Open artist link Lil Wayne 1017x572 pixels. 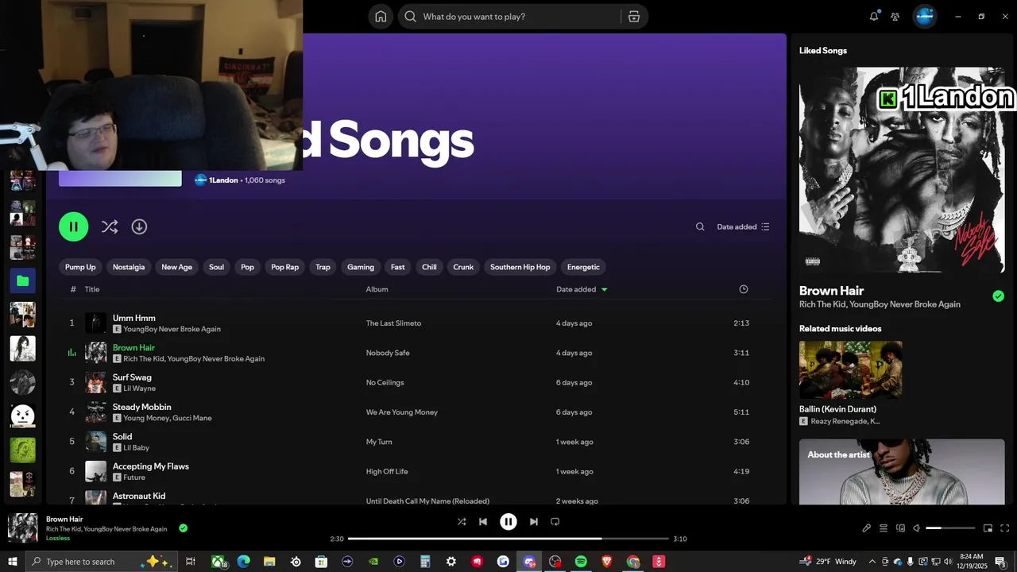pyautogui.click(x=139, y=388)
